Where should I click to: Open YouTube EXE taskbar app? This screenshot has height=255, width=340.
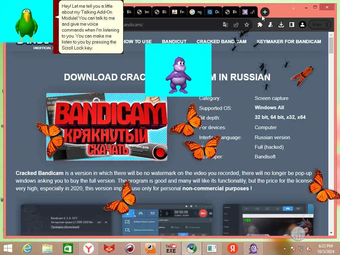tap(171, 248)
